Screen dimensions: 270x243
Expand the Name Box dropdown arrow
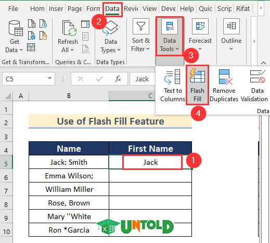click(49, 79)
